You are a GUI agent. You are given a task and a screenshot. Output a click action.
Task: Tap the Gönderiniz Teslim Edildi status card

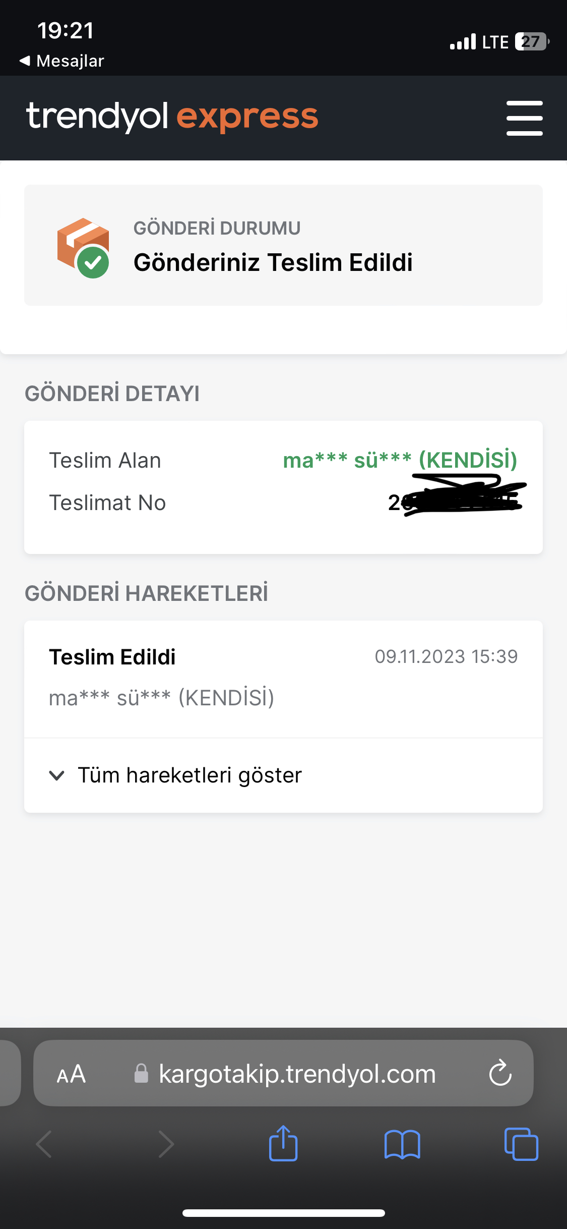(x=283, y=245)
